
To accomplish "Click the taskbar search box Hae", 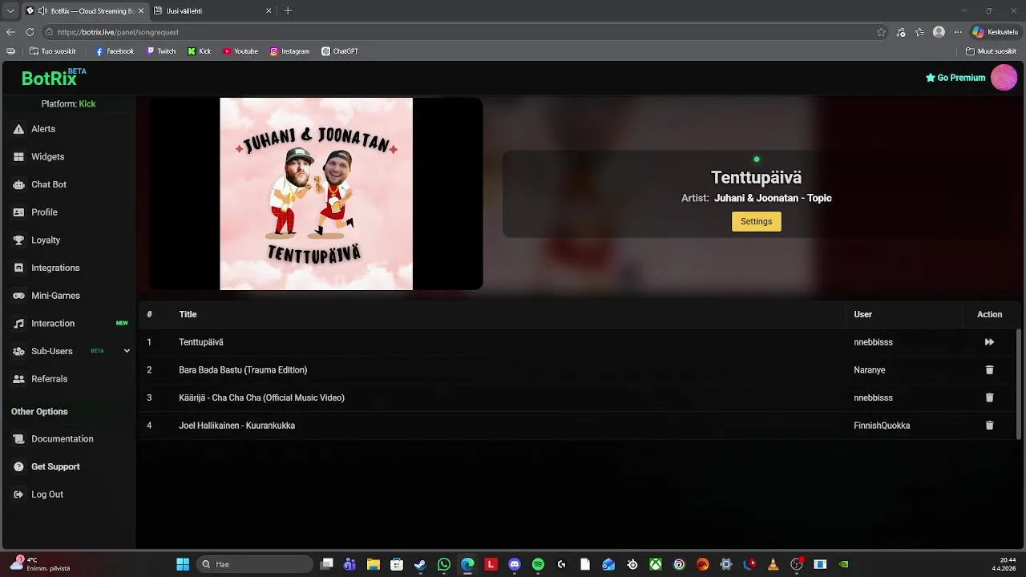I will (255, 564).
